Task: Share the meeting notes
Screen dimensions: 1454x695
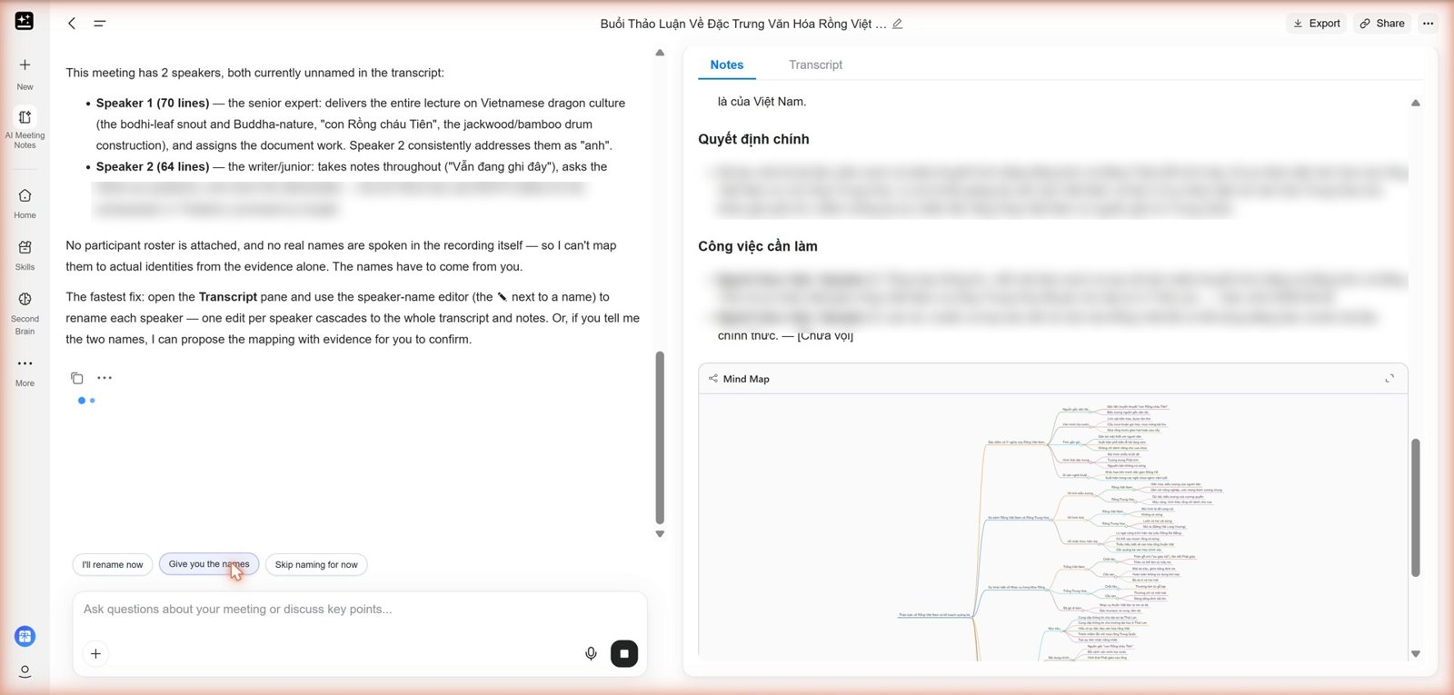Action: point(1382,24)
